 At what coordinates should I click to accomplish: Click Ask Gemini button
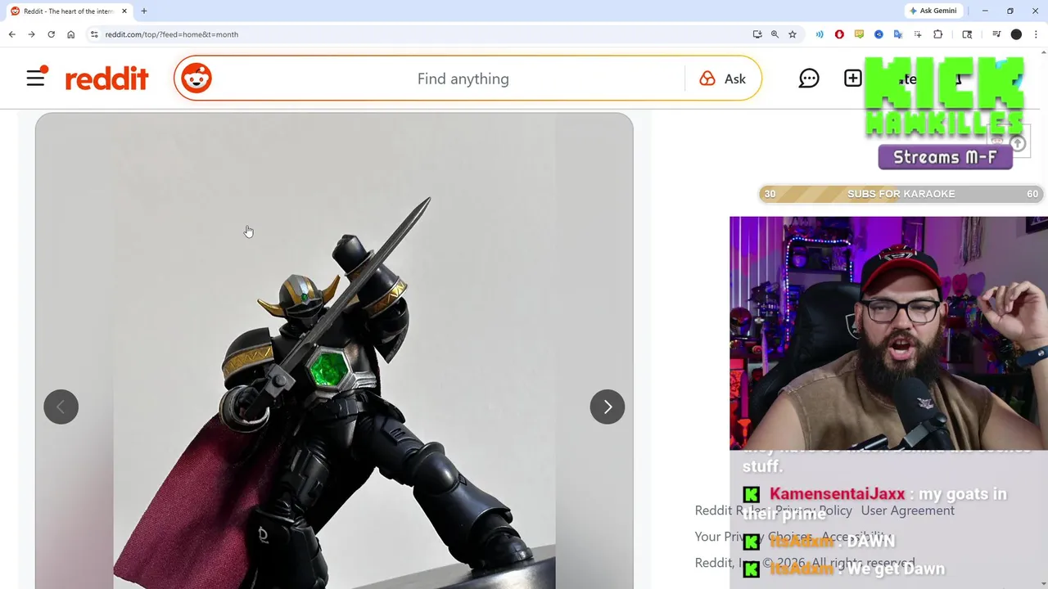click(x=933, y=11)
